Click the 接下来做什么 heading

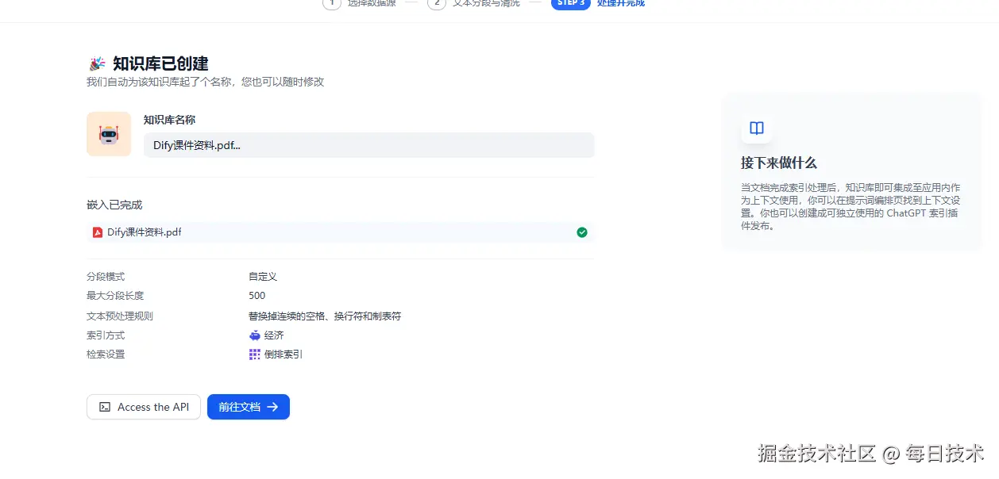(x=779, y=163)
